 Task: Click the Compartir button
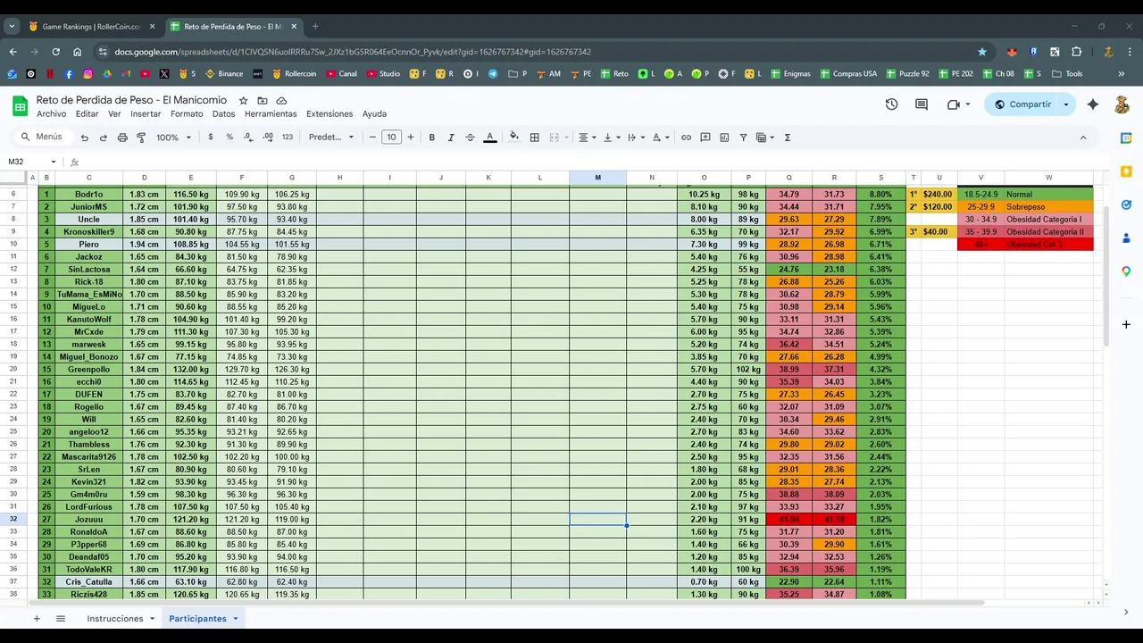pyautogui.click(x=1023, y=104)
